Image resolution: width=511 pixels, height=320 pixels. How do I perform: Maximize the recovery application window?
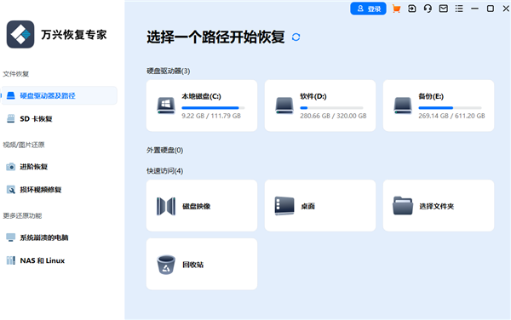[x=491, y=9]
